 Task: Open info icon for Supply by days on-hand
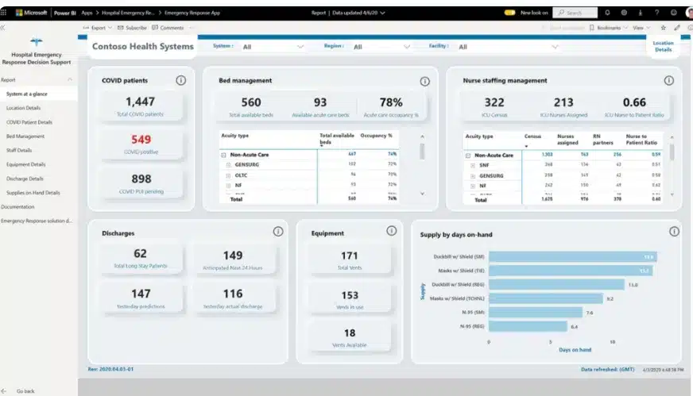coord(674,232)
